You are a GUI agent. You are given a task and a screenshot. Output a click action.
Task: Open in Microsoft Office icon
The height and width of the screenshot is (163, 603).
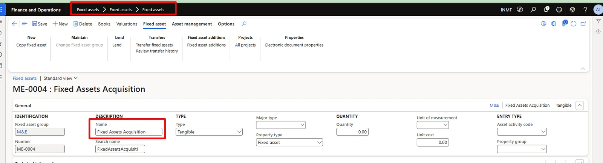pyautogui.click(x=554, y=24)
